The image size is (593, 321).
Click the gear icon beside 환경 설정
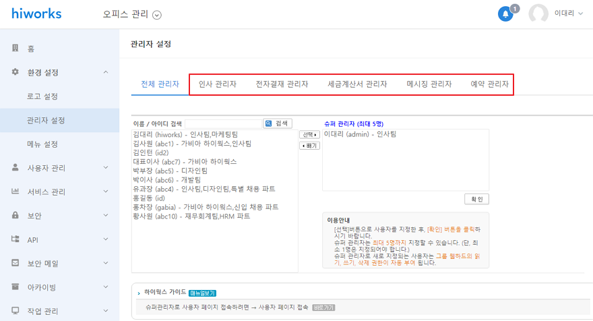[15, 72]
